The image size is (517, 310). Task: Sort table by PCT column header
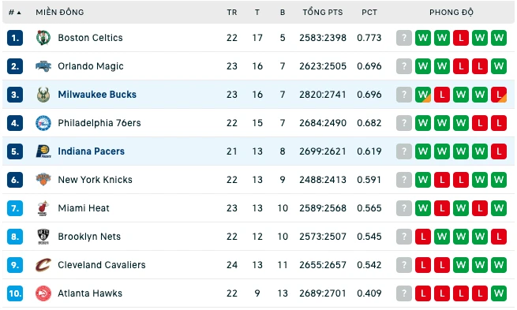pyautogui.click(x=369, y=13)
